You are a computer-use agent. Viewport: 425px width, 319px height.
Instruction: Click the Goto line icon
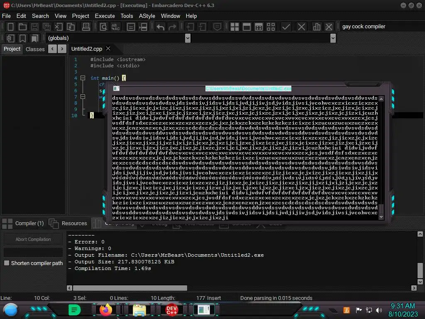click(x=143, y=27)
